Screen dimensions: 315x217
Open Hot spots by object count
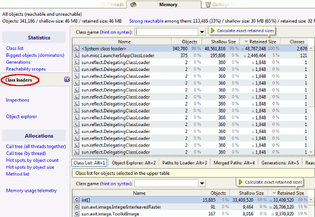(33, 160)
